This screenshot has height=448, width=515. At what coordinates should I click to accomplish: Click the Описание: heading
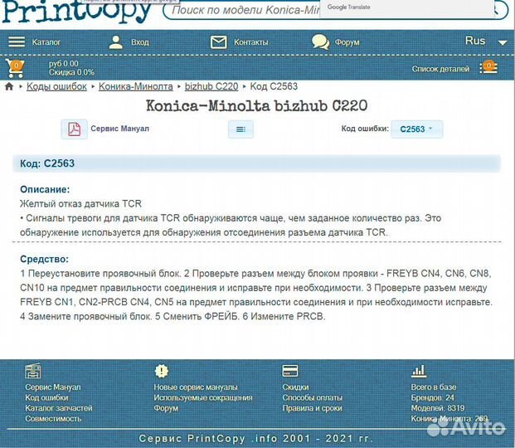click(45, 189)
